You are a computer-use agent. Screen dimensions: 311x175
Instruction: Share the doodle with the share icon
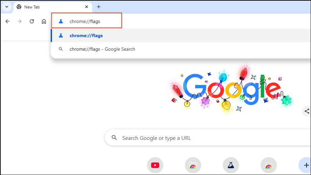[x=307, y=111]
